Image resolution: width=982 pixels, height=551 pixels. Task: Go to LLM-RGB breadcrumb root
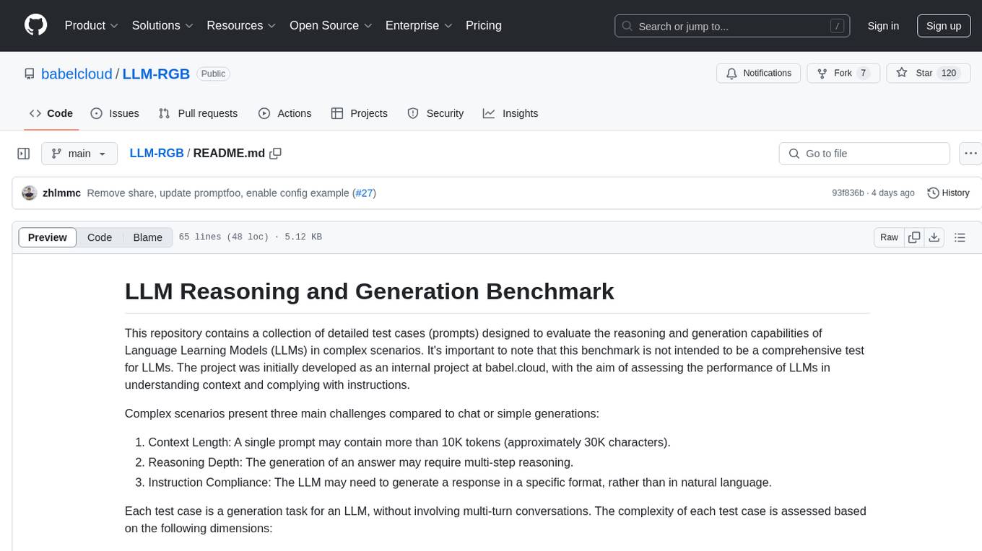(157, 154)
